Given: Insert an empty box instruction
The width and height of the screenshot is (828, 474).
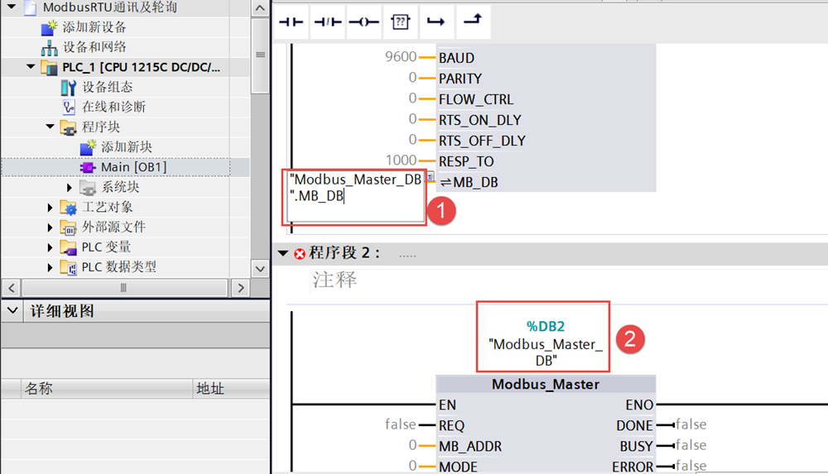Looking at the screenshot, I should [400, 22].
